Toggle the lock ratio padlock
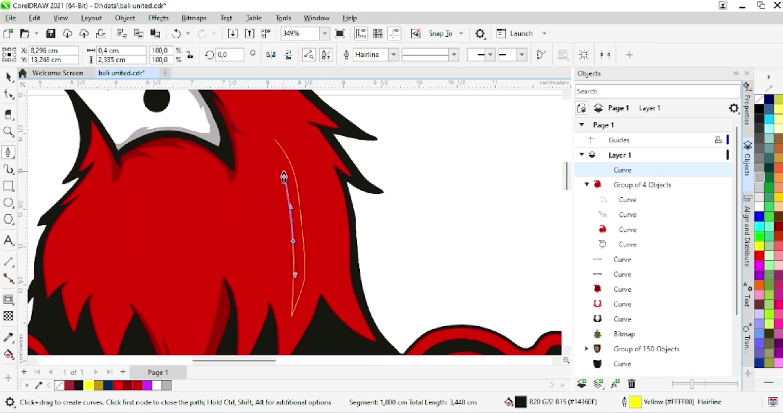This screenshot has height=413, width=783. pos(190,55)
